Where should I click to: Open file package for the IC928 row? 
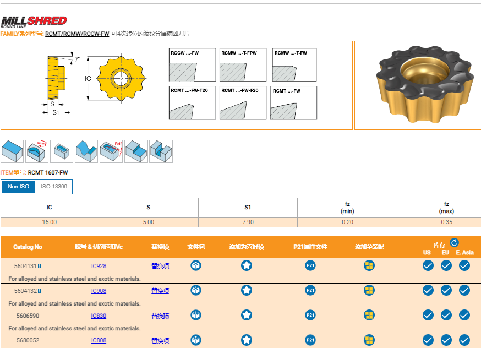(x=196, y=265)
